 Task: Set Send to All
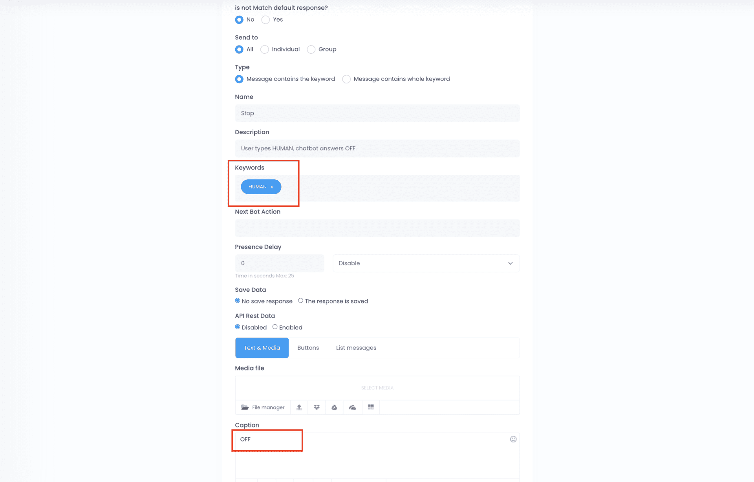[239, 49]
